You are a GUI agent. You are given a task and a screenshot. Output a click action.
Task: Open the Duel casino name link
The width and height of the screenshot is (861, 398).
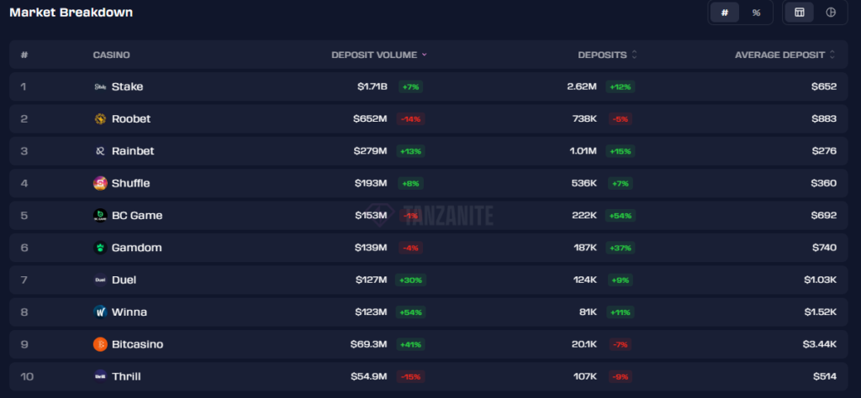click(124, 280)
